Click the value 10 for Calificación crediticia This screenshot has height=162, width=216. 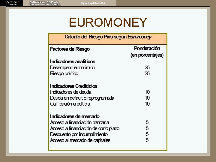pyautogui.click(x=147, y=104)
